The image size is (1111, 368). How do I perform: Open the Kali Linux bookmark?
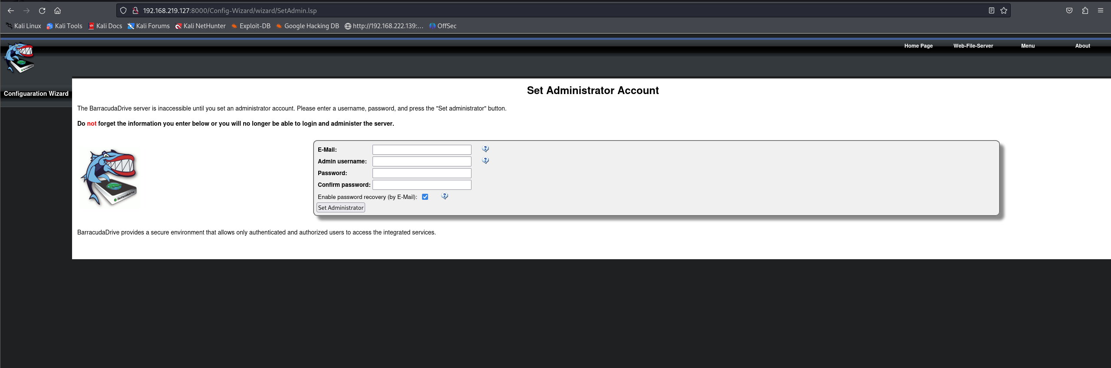pos(23,26)
